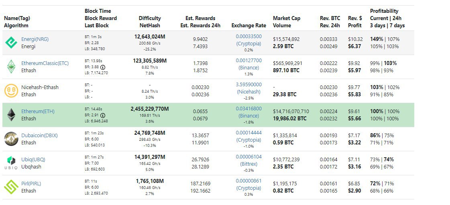
Task: Open the Pirl(PIRL) coin link
Action: 31,184
